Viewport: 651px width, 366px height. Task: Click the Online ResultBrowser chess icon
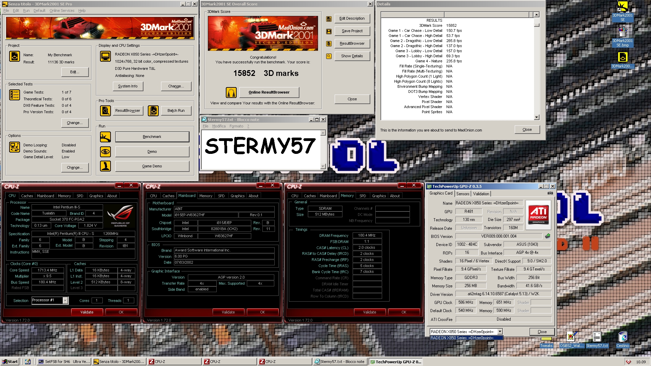click(x=231, y=92)
